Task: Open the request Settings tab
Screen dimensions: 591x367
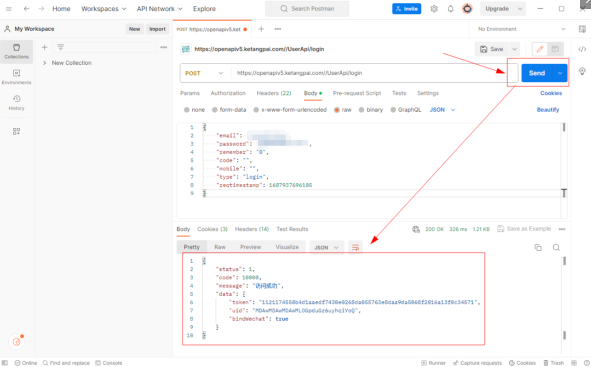Action: tap(428, 93)
